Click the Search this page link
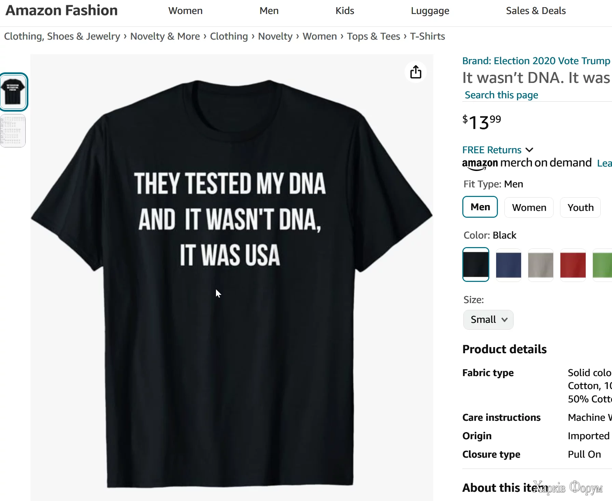Image resolution: width=612 pixels, height=501 pixels. coord(501,95)
